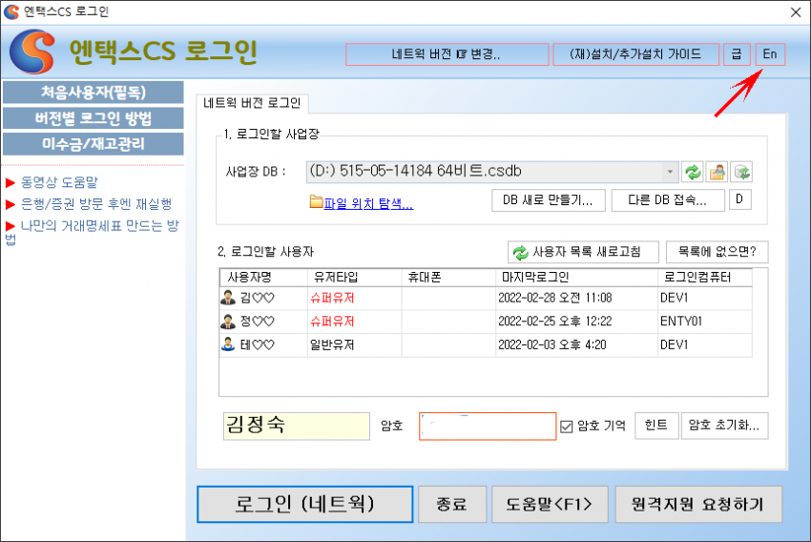The image size is (811, 542).
Task: Click the 종료 button
Action: 452,504
